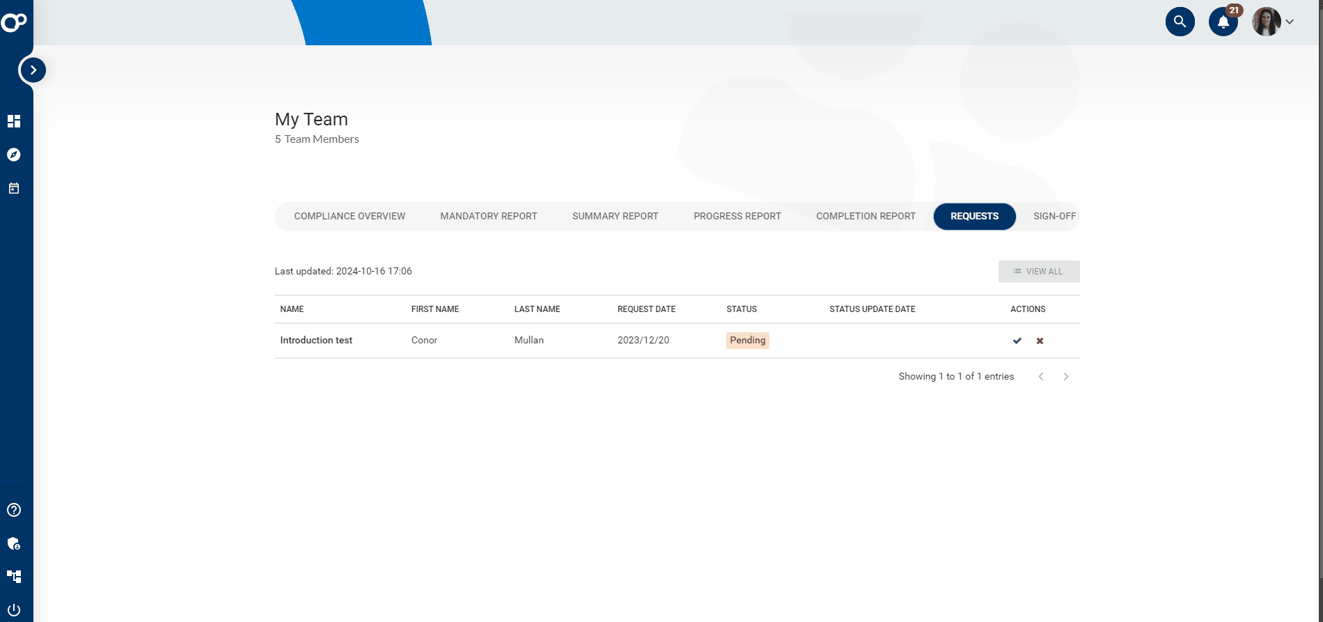Open the hierarchy structure icon
The height and width of the screenshot is (622, 1323).
click(14, 577)
